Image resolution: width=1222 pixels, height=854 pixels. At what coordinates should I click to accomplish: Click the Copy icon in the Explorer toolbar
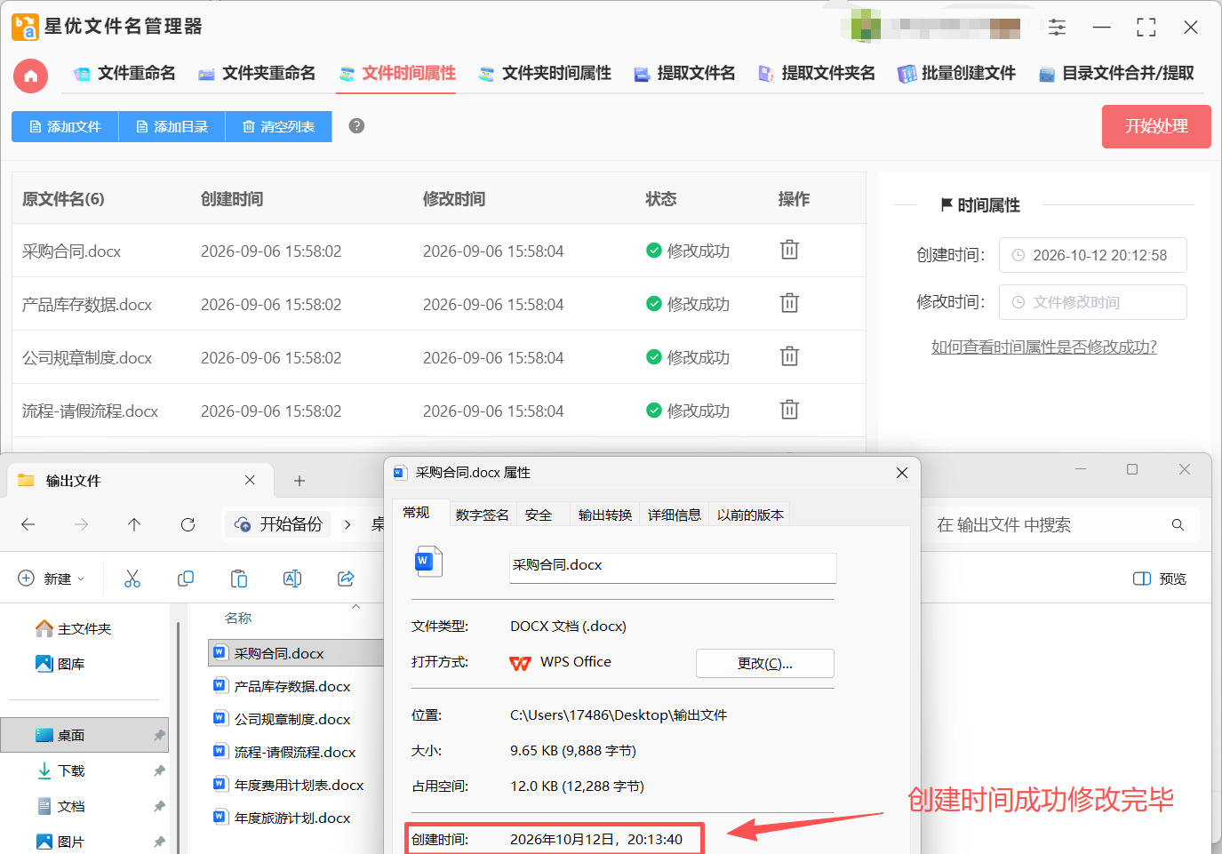pos(186,579)
